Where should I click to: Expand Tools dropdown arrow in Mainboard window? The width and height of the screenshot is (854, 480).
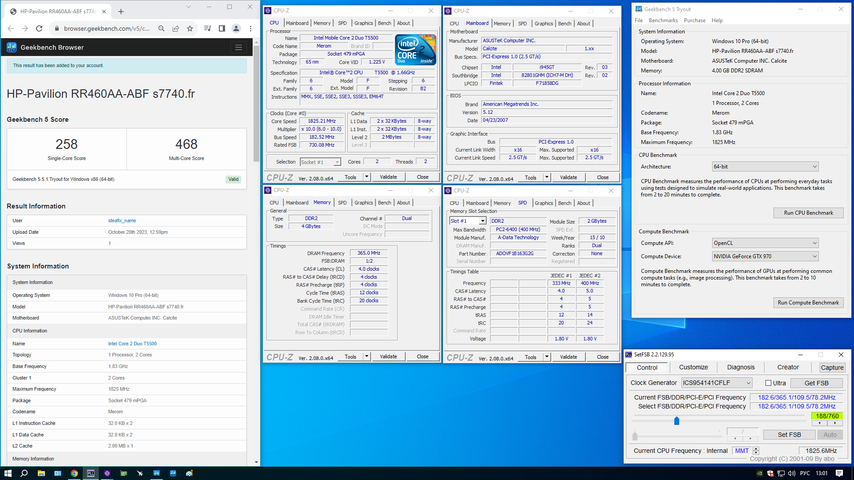(547, 177)
